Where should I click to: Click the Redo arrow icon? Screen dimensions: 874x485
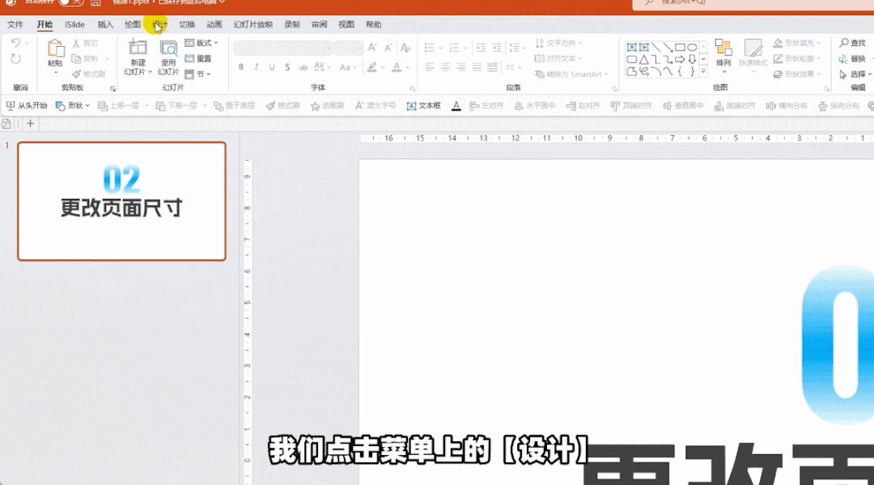point(15,58)
